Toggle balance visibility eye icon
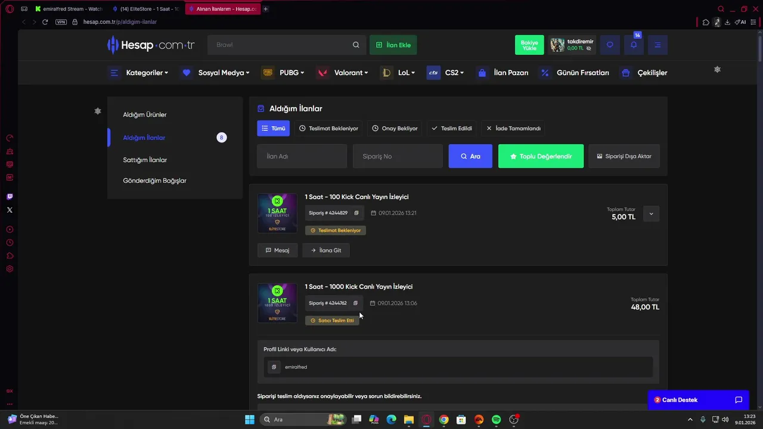Screen dimensions: 763x429 click(589, 48)
